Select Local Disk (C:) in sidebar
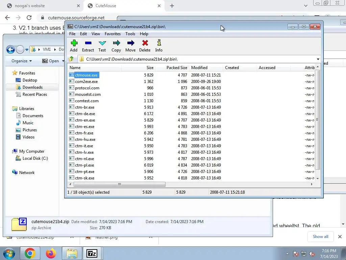Screen dimensions: 346x260 pyautogui.click(x=35, y=158)
